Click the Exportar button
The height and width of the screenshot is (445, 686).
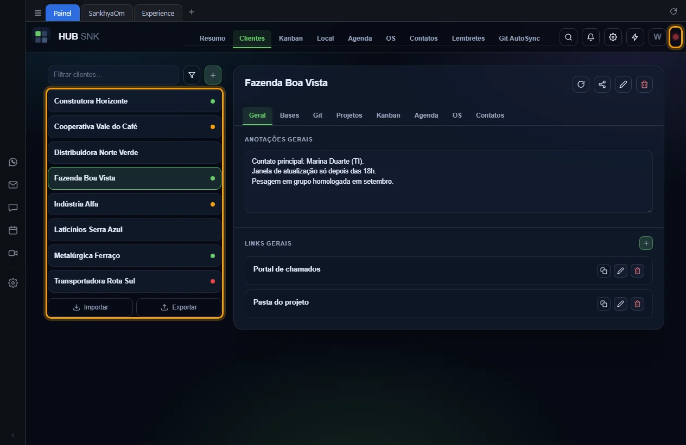179,307
